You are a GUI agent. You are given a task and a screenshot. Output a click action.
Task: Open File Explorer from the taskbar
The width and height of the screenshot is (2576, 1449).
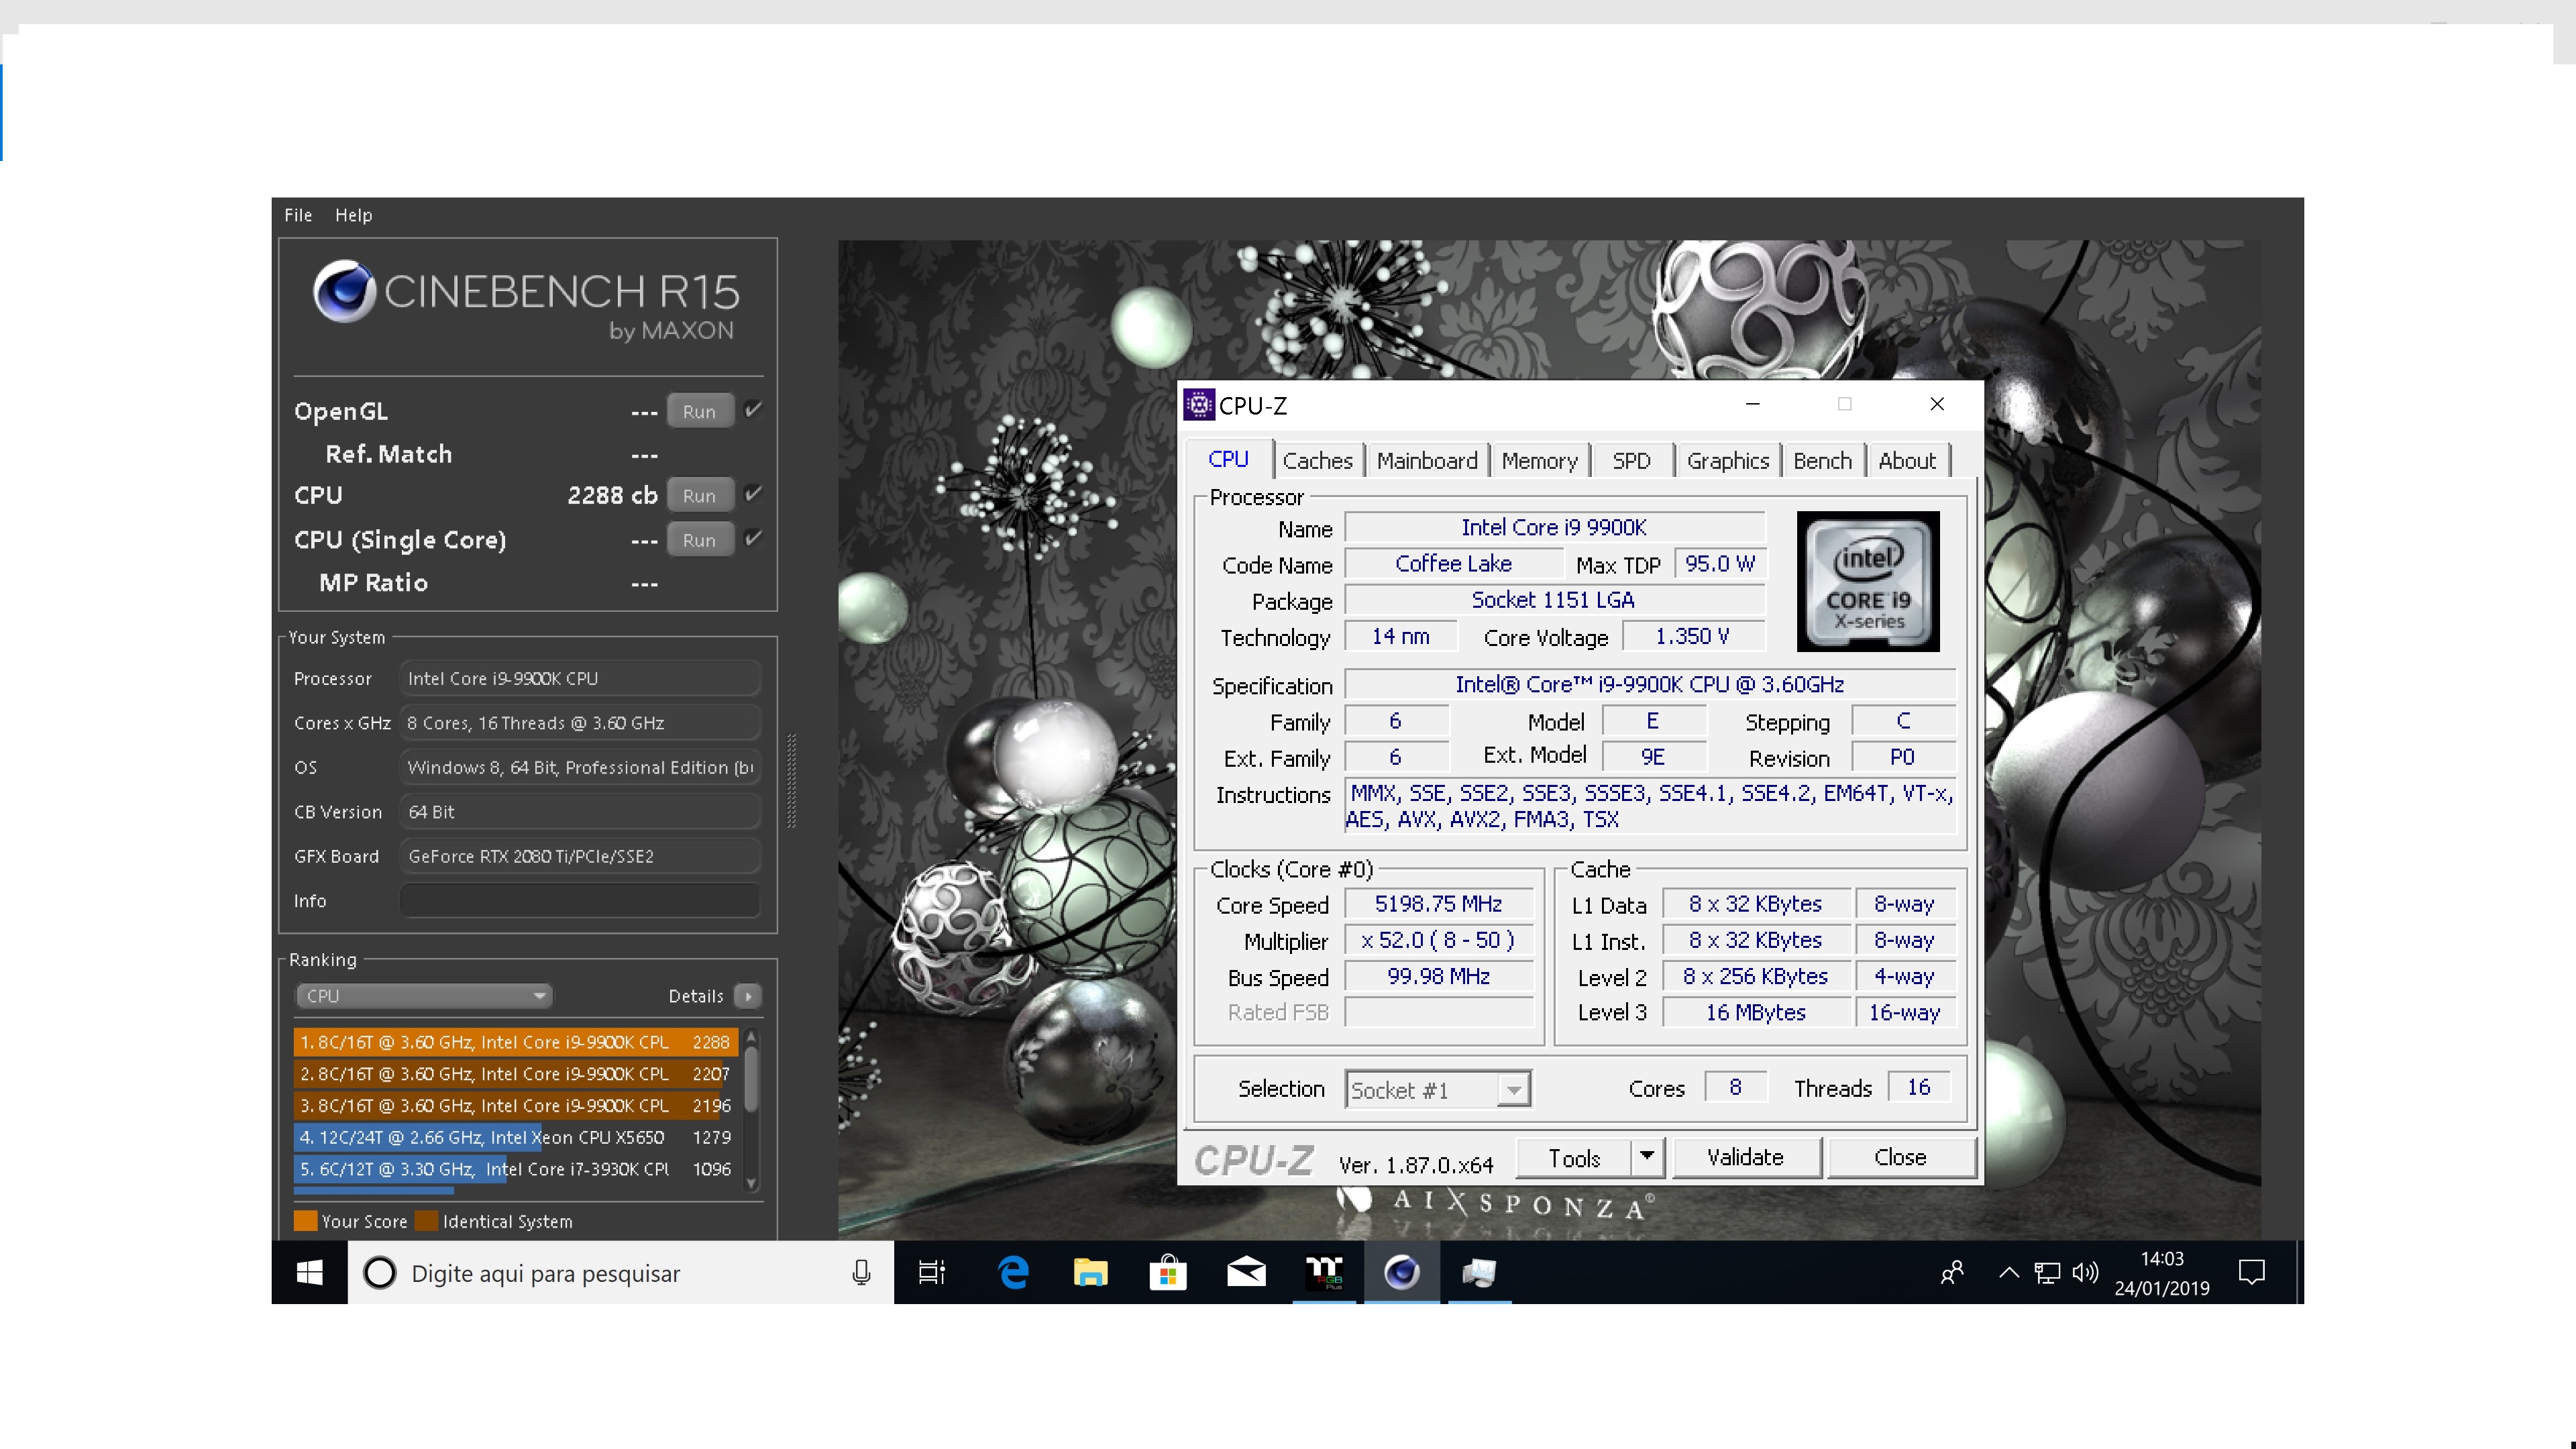[x=1090, y=1272]
